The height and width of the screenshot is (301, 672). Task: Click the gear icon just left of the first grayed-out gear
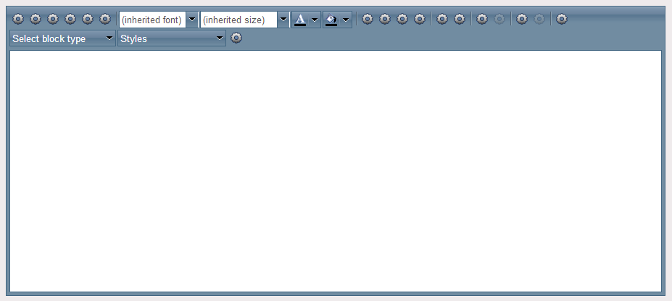pyautogui.click(x=482, y=19)
